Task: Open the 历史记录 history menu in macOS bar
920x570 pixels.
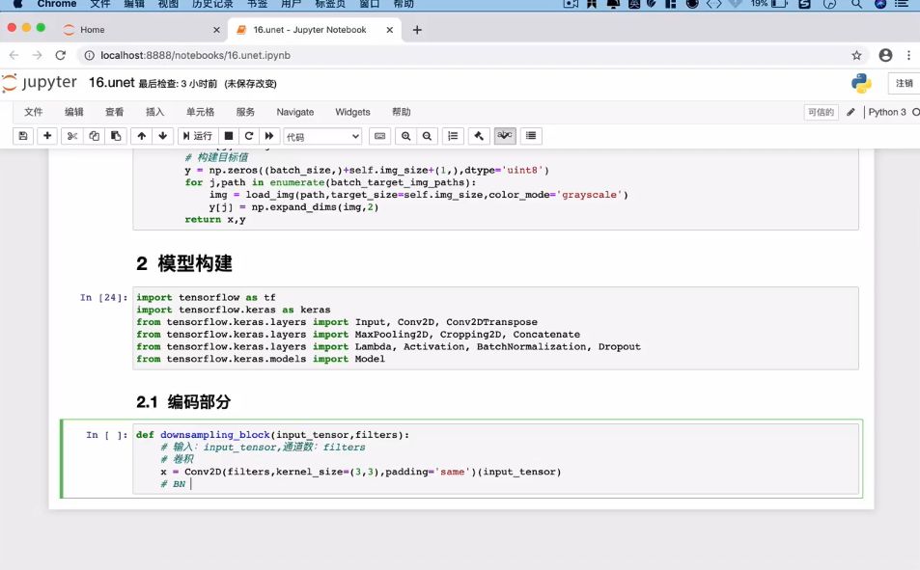Action: [212, 4]
